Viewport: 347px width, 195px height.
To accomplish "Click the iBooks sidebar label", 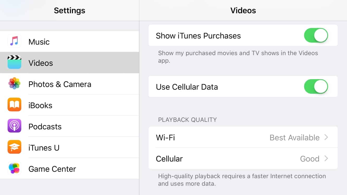I will [x=40, y=105].
